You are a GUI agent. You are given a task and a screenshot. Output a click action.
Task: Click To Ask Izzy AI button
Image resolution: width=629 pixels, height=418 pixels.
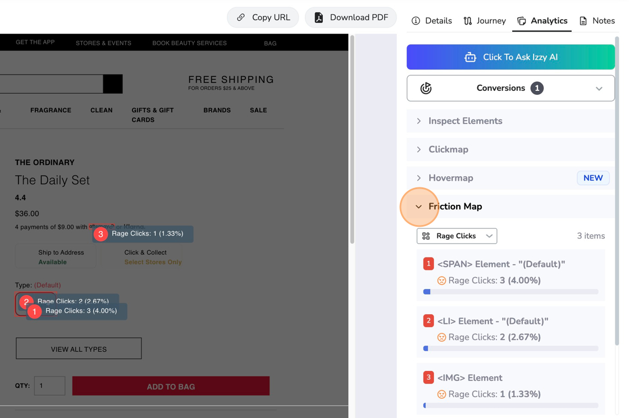[x=511, y=57]
